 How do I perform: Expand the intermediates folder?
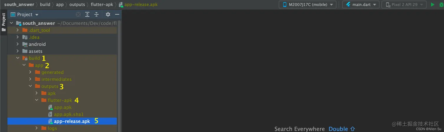coord(30,79)
